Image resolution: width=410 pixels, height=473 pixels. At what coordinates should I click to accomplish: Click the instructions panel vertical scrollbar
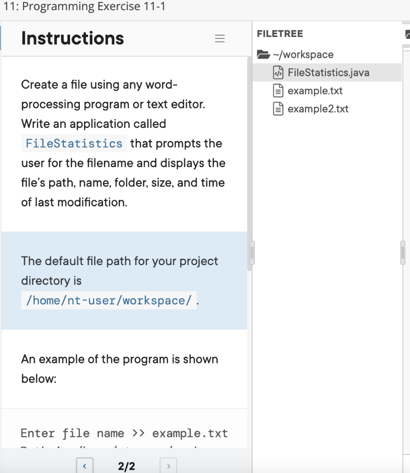point(249,162)
